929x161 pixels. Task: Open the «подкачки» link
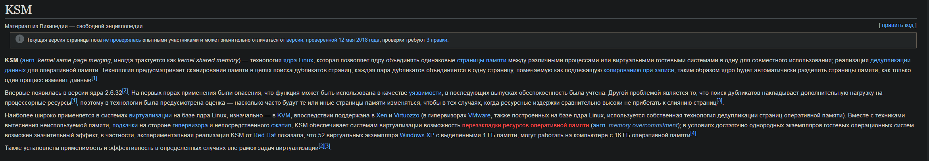click(x=125, y=125)
